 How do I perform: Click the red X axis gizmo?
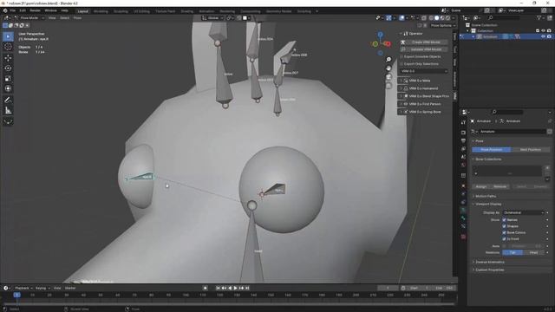(388, 44)
